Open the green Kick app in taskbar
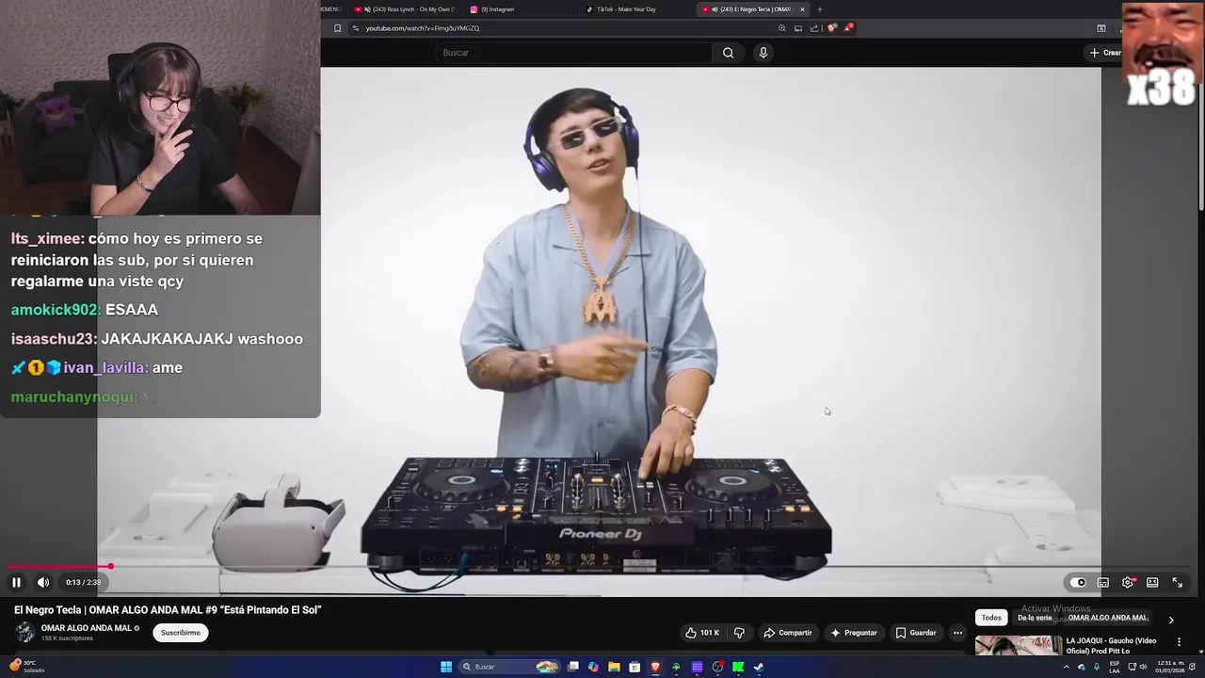This screenshot has width=1205, height=678. (x=738, y=667)
